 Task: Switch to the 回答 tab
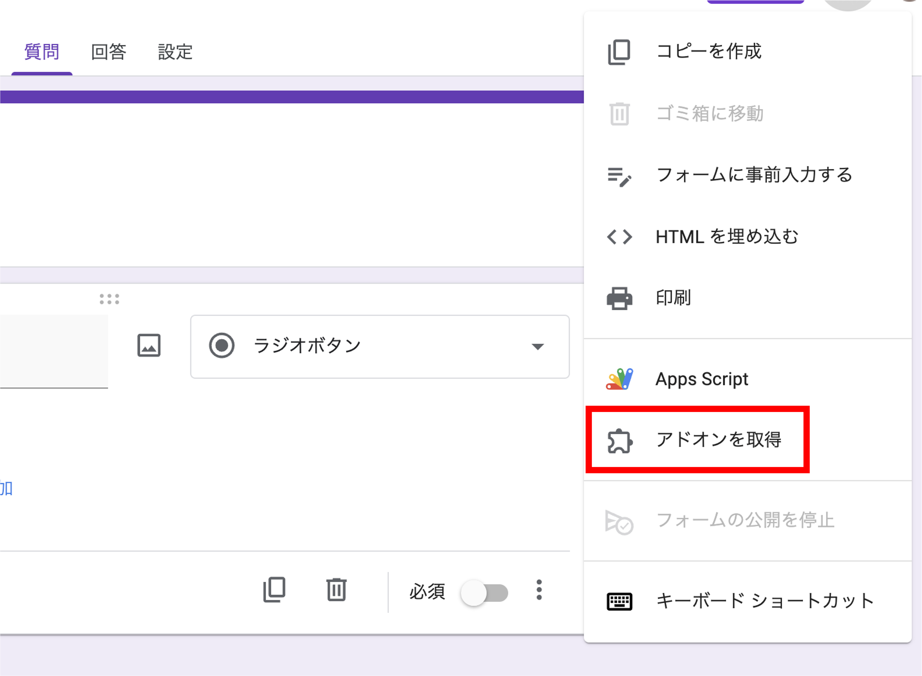click(109, 51)
